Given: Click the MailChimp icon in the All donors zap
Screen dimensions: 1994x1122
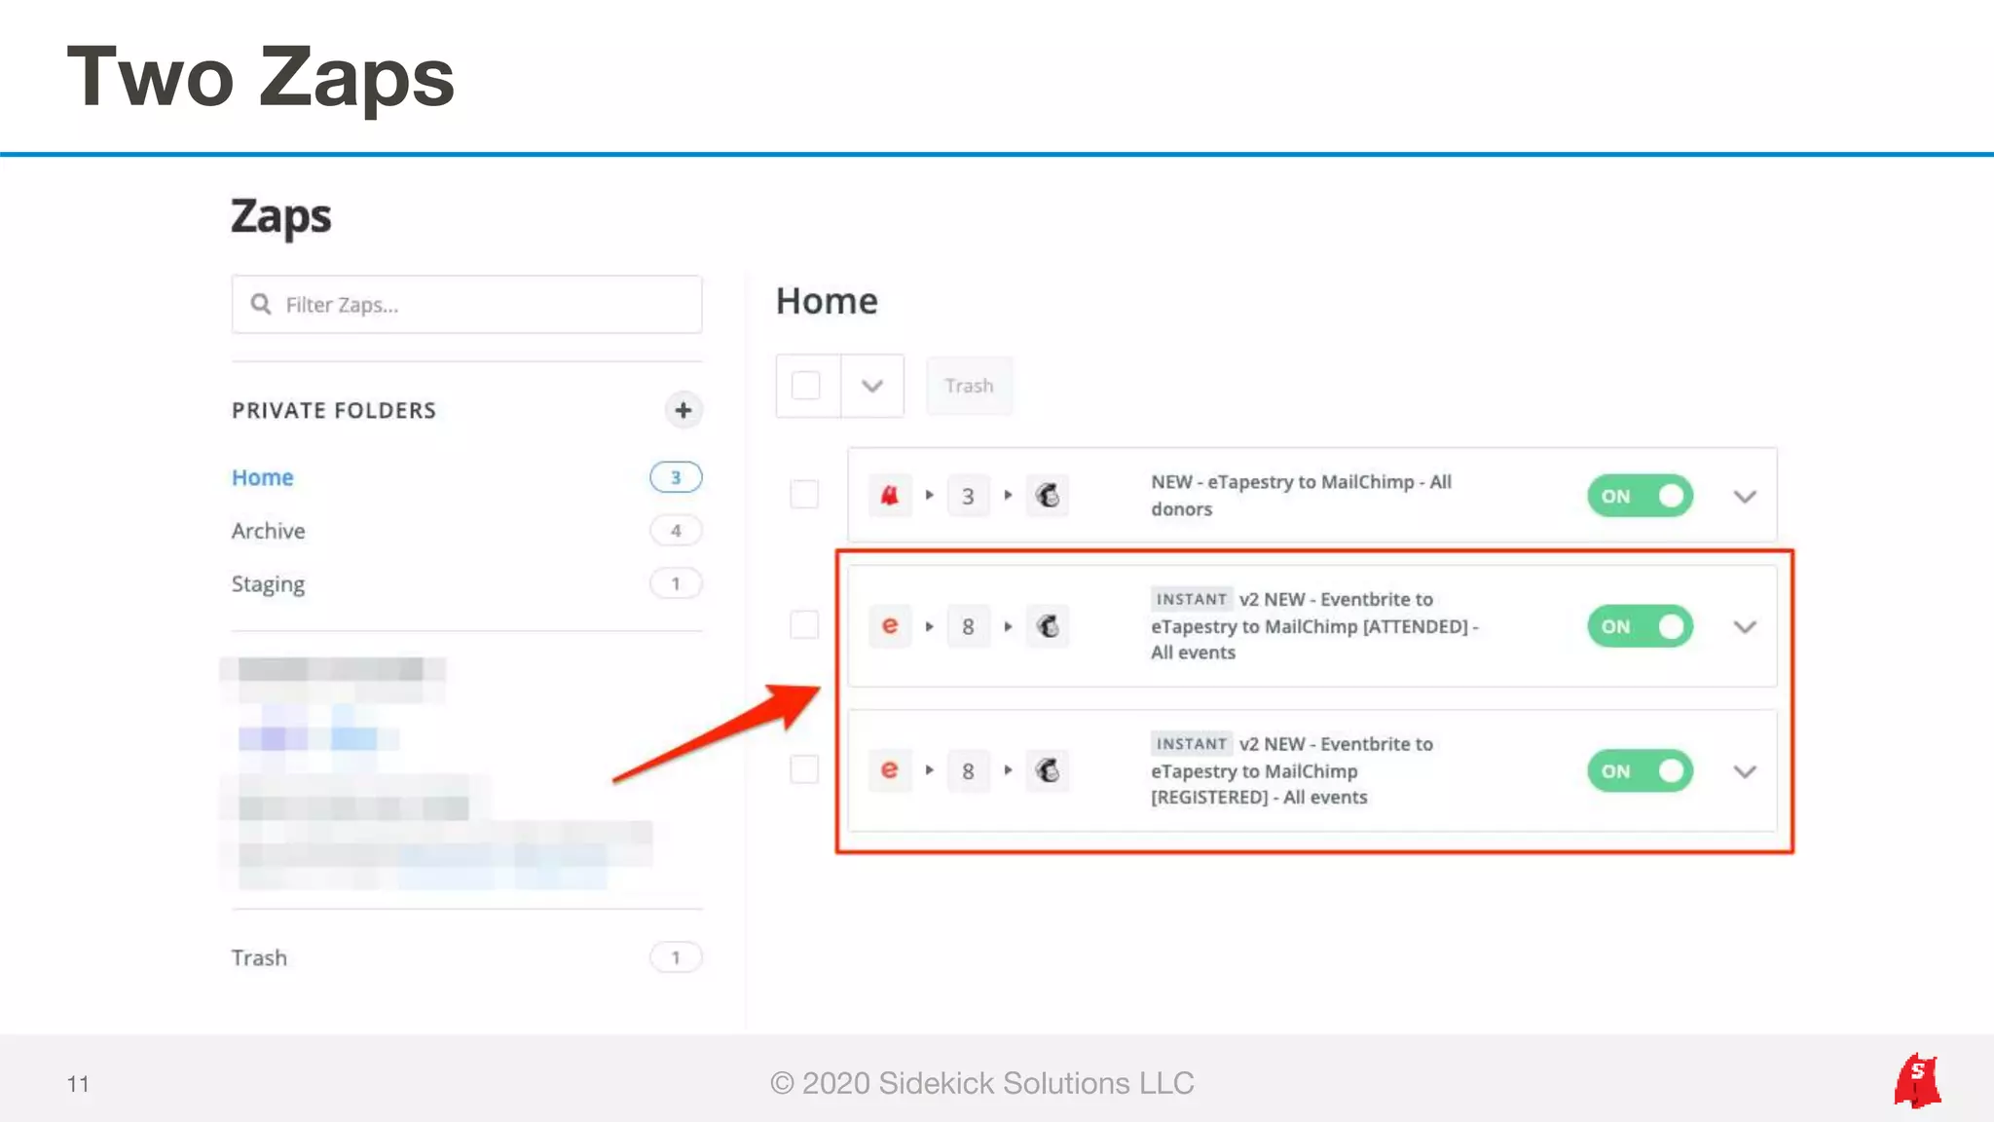Looking at the screenshot, I should 1048,496.
